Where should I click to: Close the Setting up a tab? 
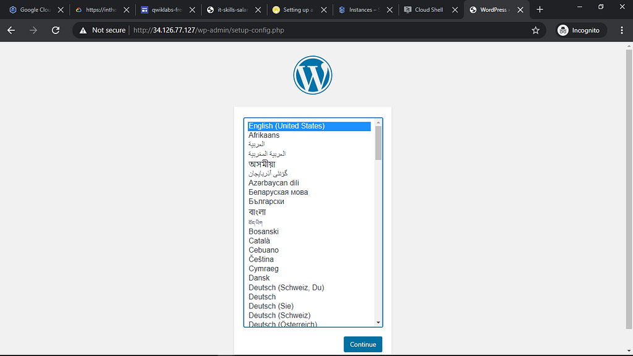[324, 10]
